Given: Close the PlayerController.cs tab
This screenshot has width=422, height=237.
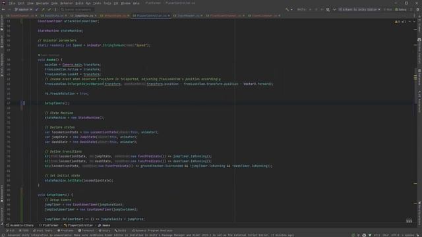Looking at the screenshot, I should [169, 16].
